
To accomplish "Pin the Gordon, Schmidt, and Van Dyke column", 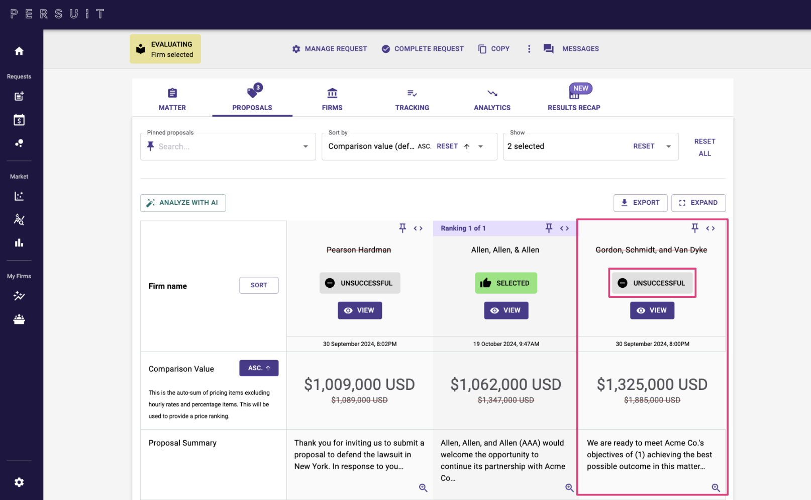I will click(x=695, y=228).
